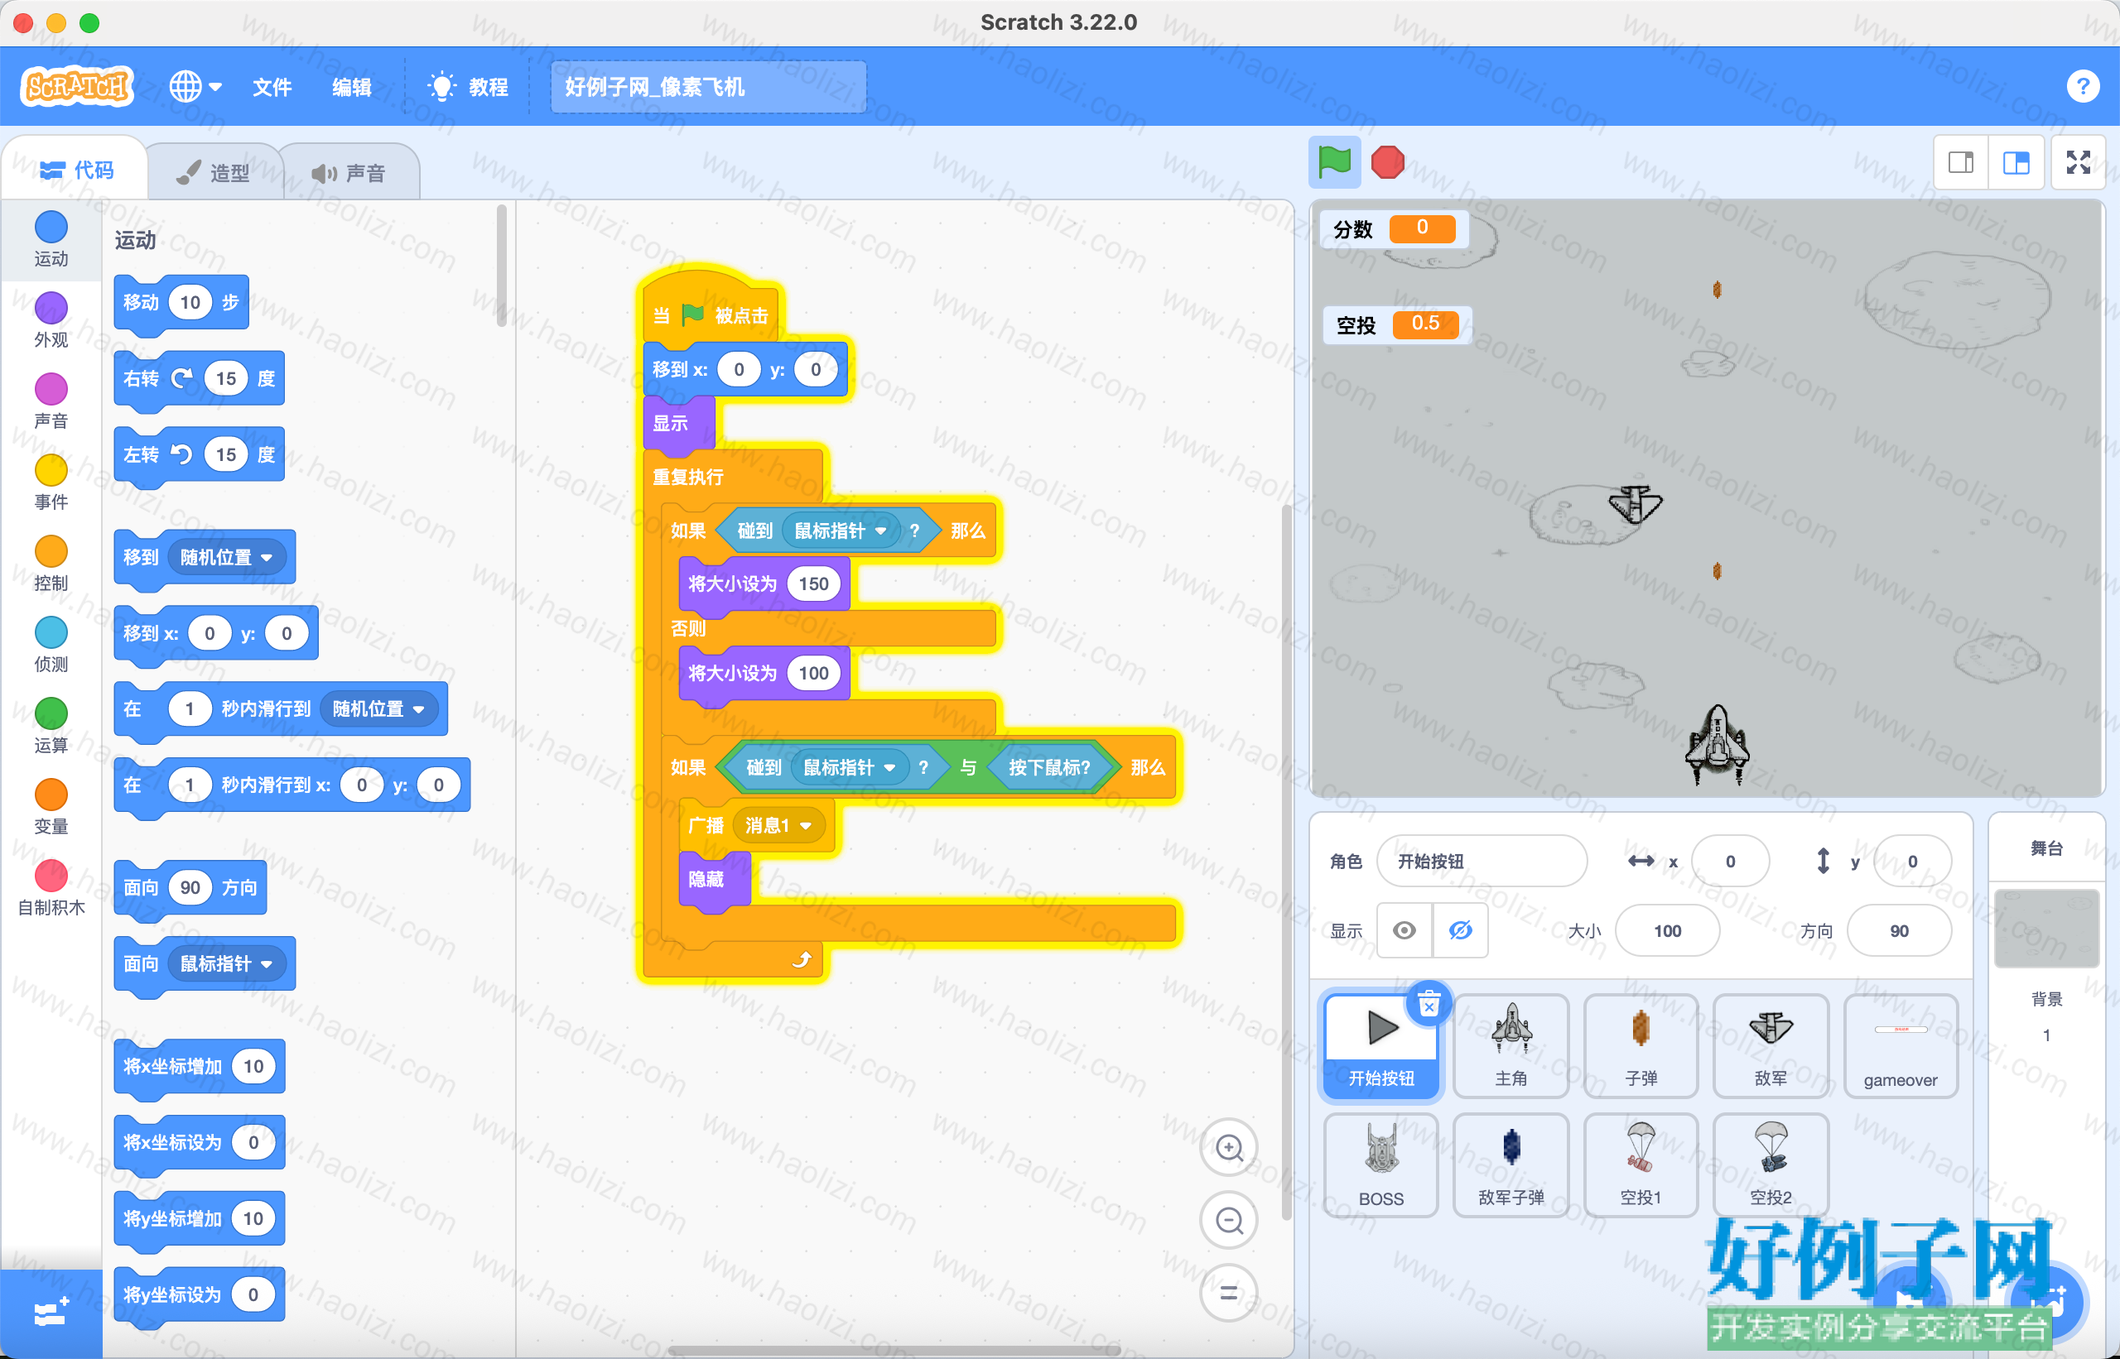Select the 自制积木 block category

click(51, 888)
